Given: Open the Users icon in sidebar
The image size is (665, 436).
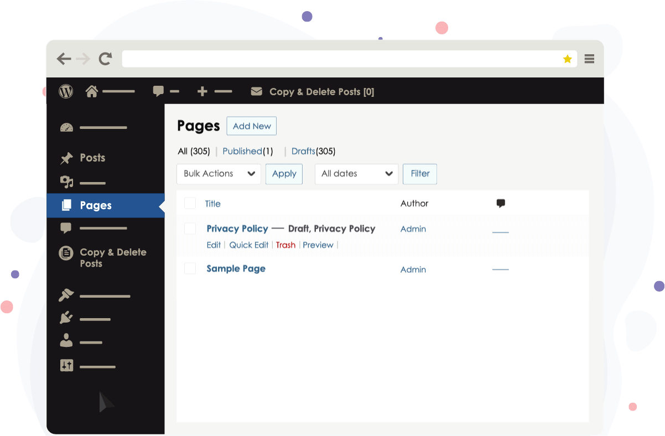Looking at the screenshot, I should [66, 341].
